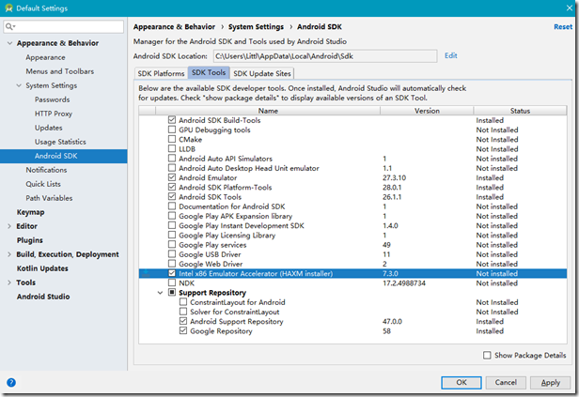Sort by the Name column header
The width and height of the screenshot is (579, 397).
[268, 111]
